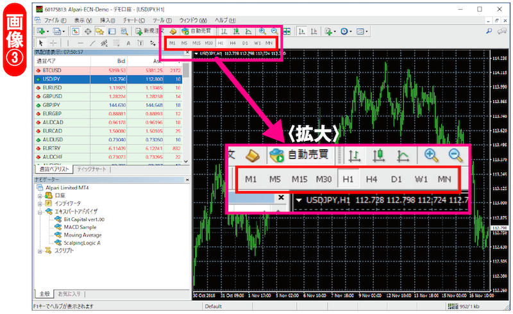Select the horizontal line tool
The height and width of the screenshot is (314, 513).
[80, 43]
